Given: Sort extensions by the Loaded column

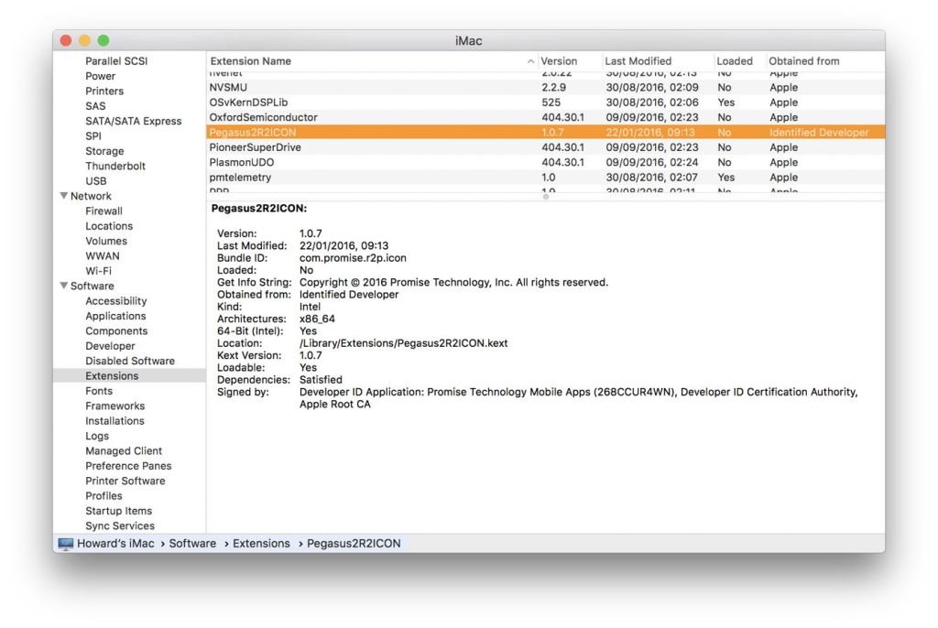Looking at the screenshot, I should [x=733, y=60].
